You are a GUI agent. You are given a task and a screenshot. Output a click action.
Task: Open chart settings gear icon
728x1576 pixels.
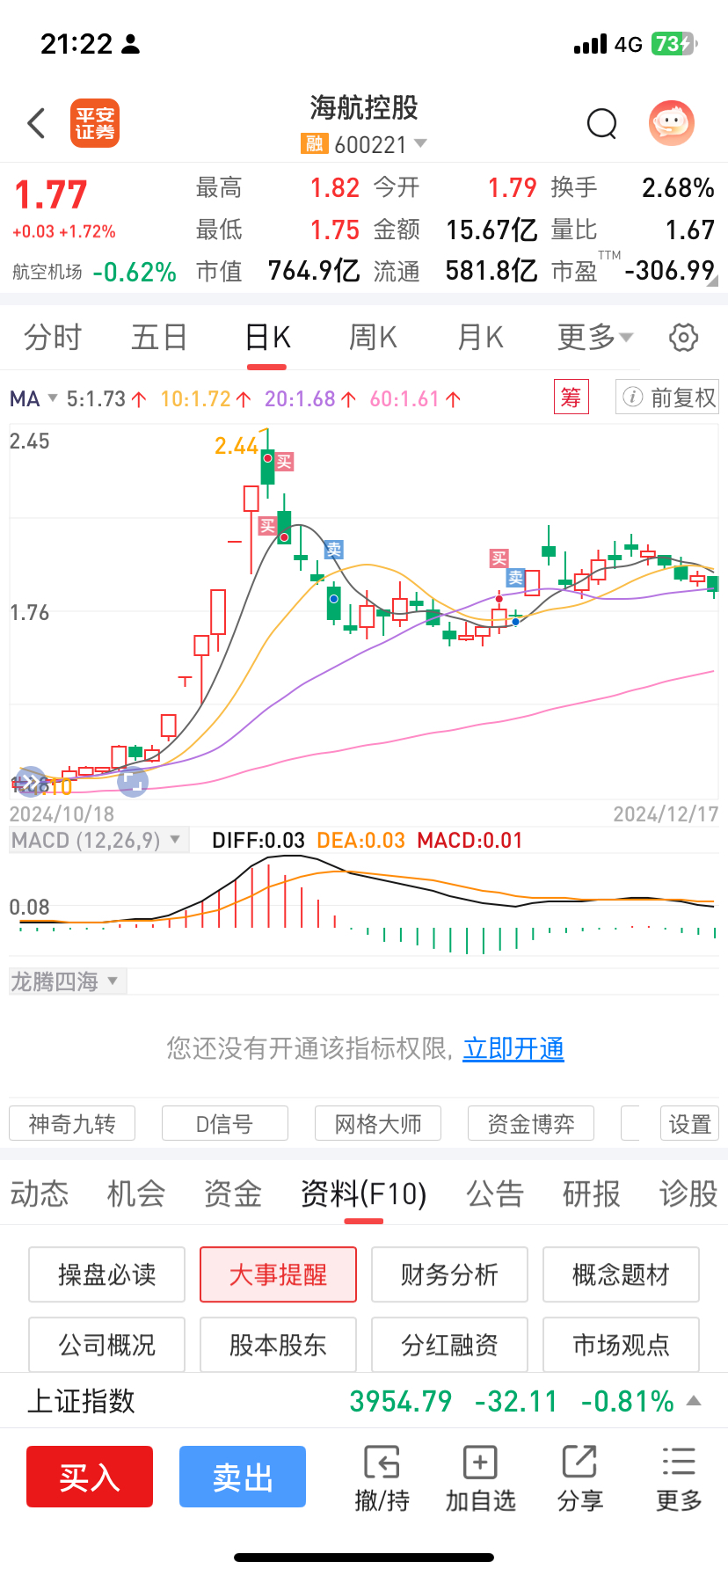pyautogui.click(x=684, y=338)
